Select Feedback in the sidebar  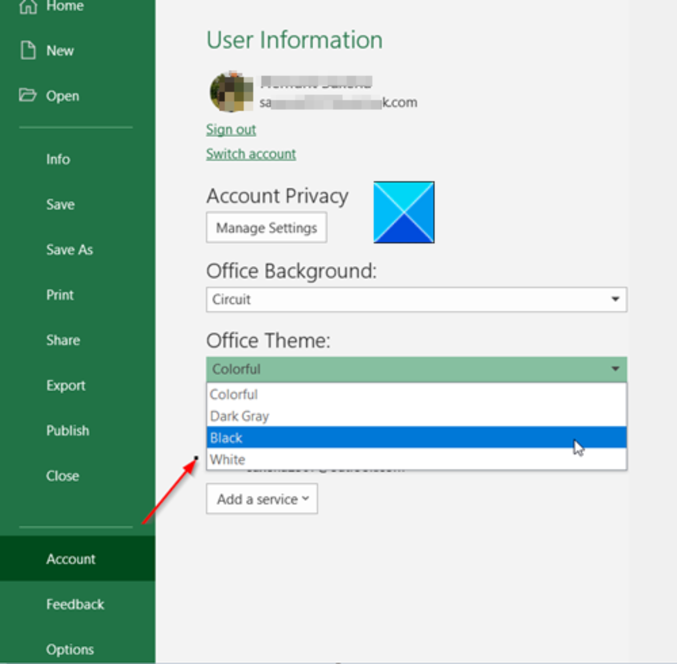pyautogui.click(x=75, y=604)
